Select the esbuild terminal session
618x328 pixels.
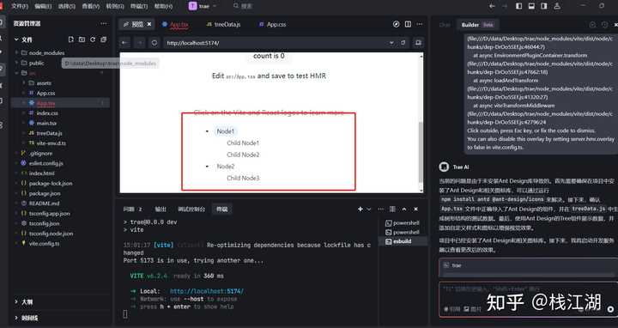(x=403, y=241)
